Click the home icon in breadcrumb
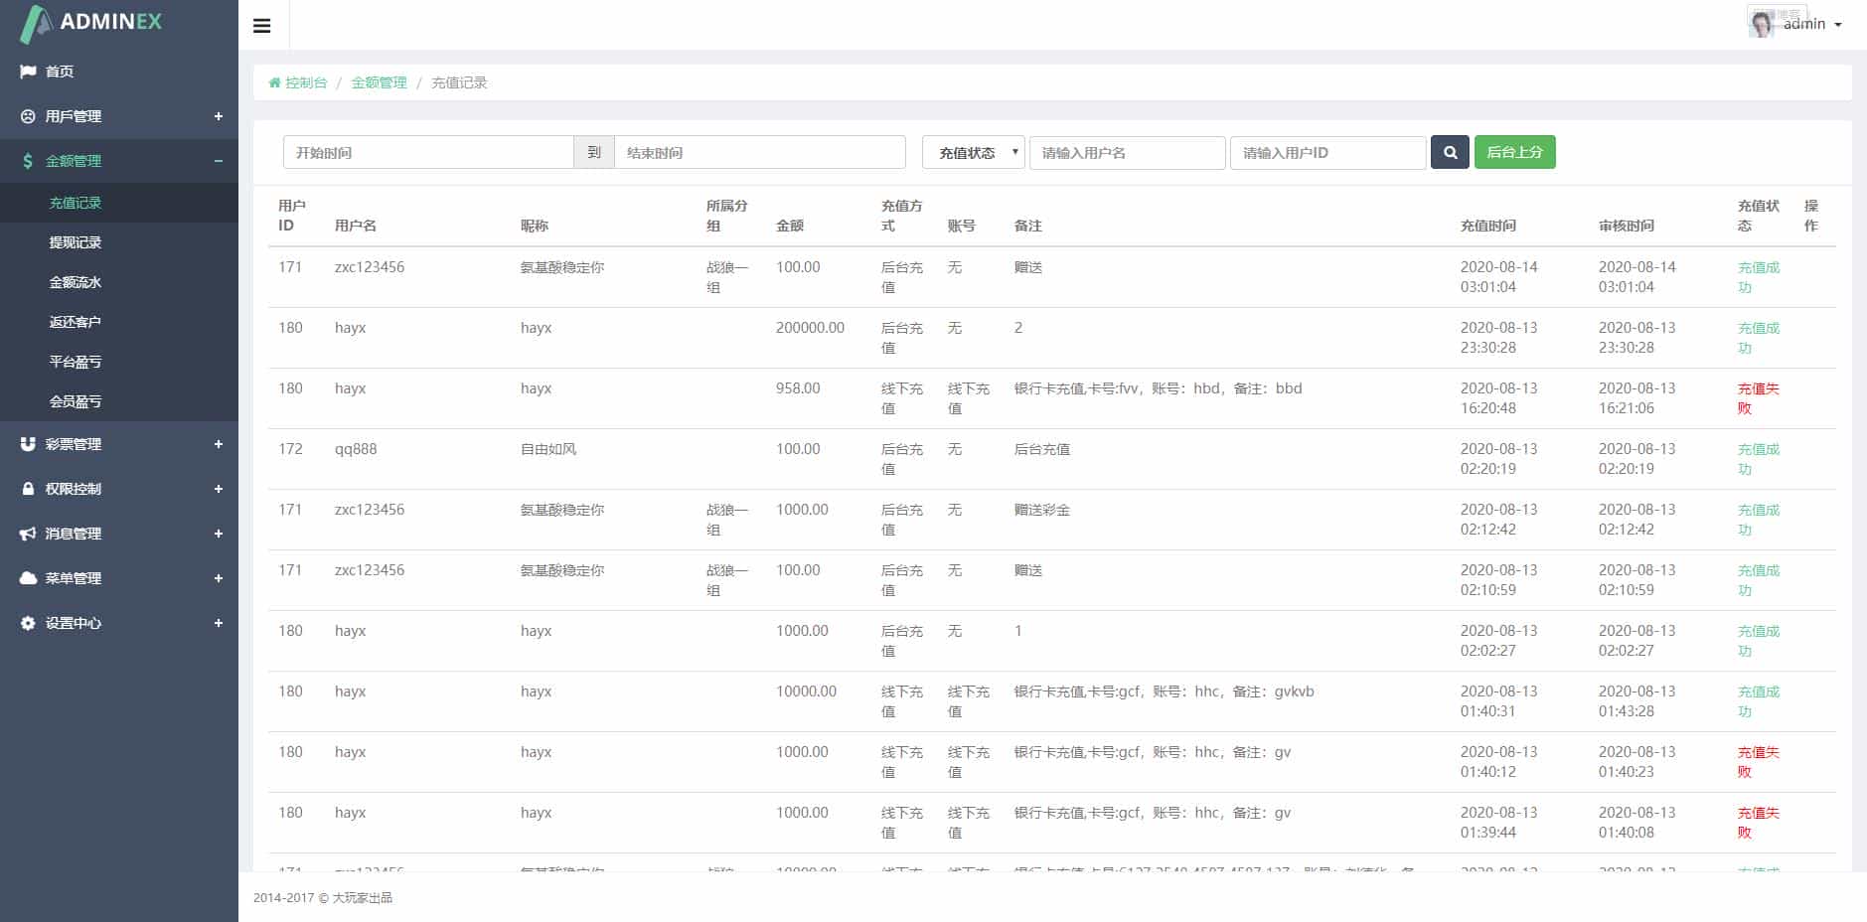Screen dimensions: 1867x922 pyautogui.click(x=274, y=83)
